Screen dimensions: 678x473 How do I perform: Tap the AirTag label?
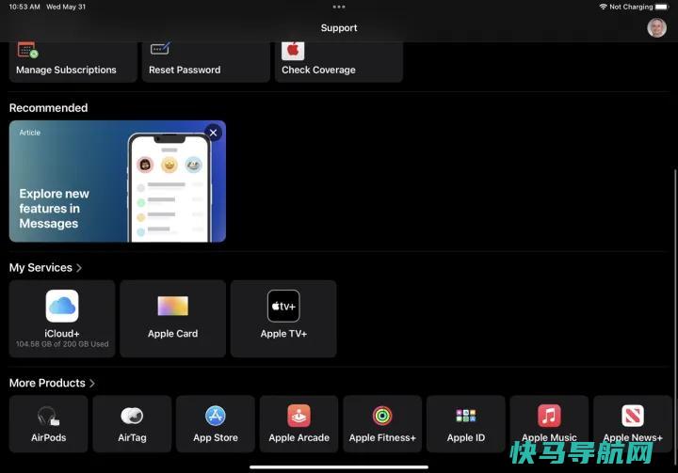pos(132,438)
